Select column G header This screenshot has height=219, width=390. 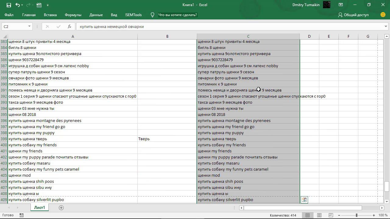pos(368,36)
